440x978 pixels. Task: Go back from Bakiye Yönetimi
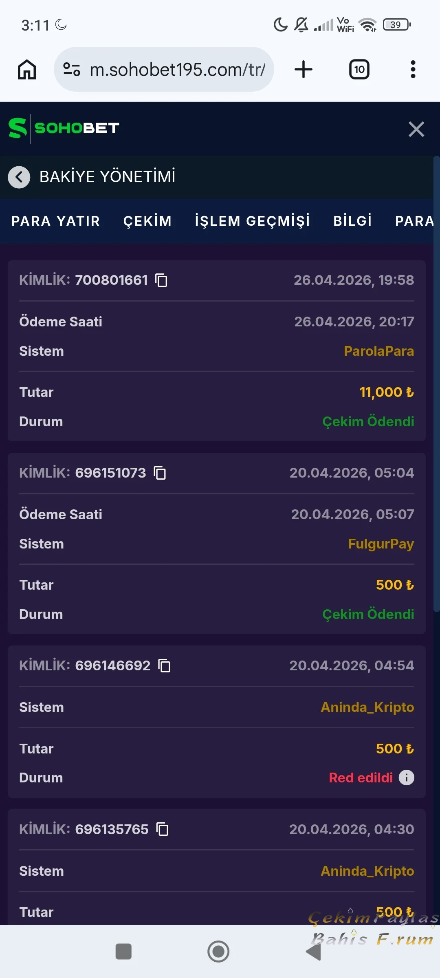pos(19,177)
